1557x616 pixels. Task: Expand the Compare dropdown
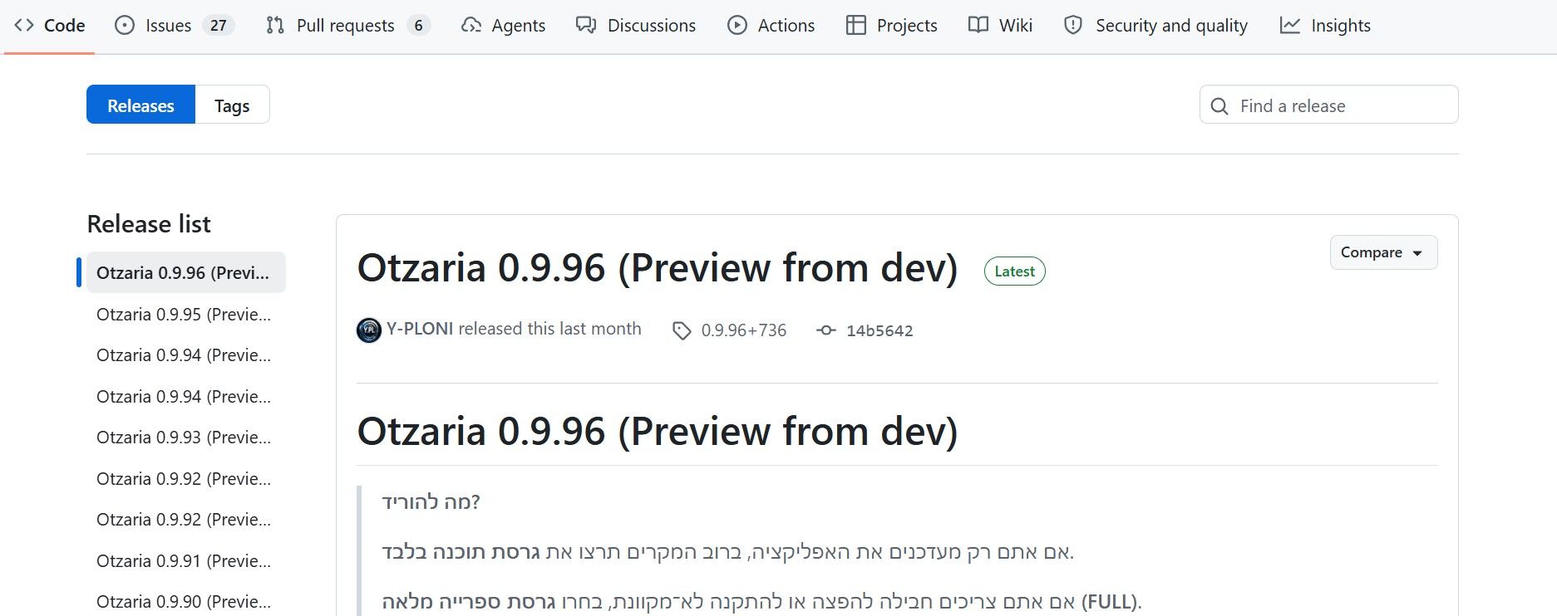[x=1383, y=252]
